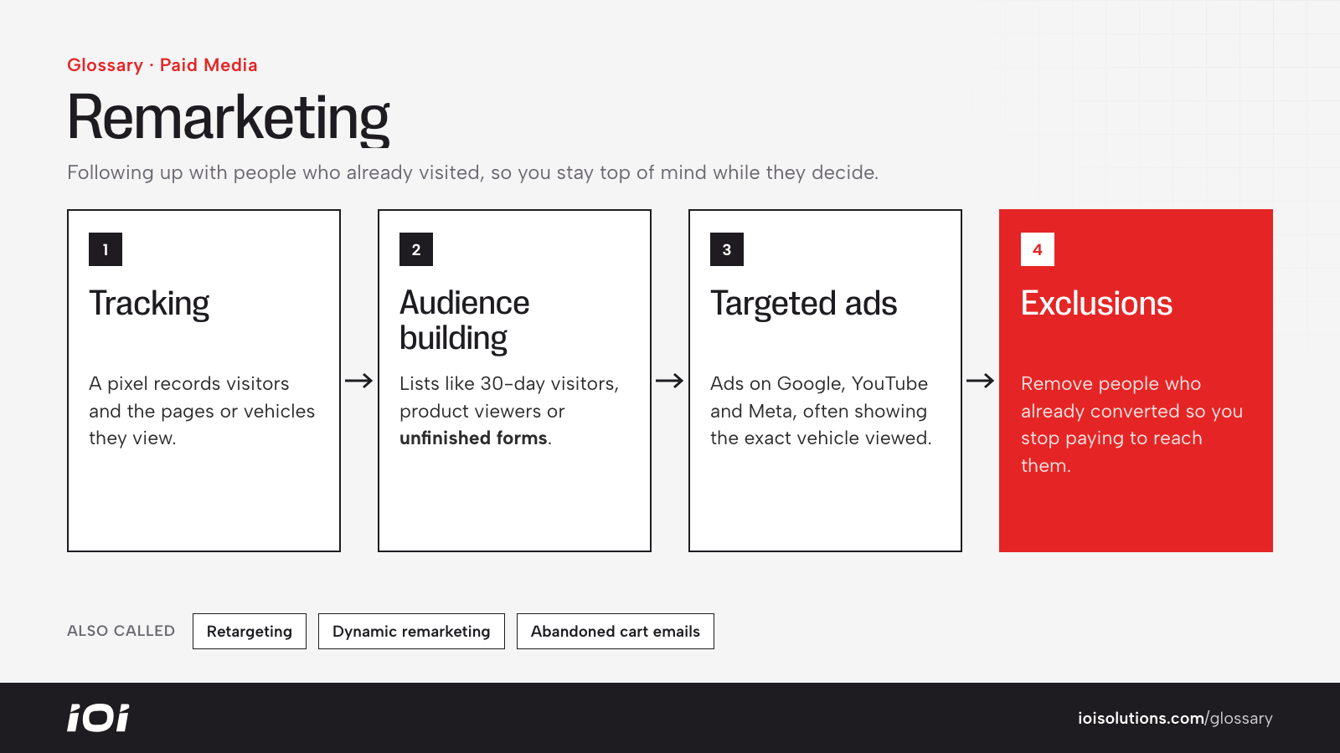Select the step 4 badge on Exclusions card

point(1038,249)
